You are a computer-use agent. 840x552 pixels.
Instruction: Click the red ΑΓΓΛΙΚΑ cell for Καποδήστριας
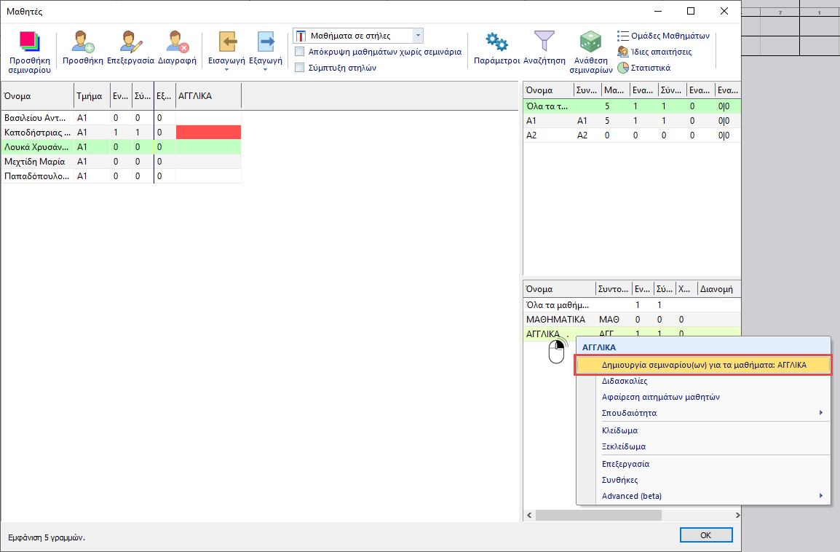point(208,133)
